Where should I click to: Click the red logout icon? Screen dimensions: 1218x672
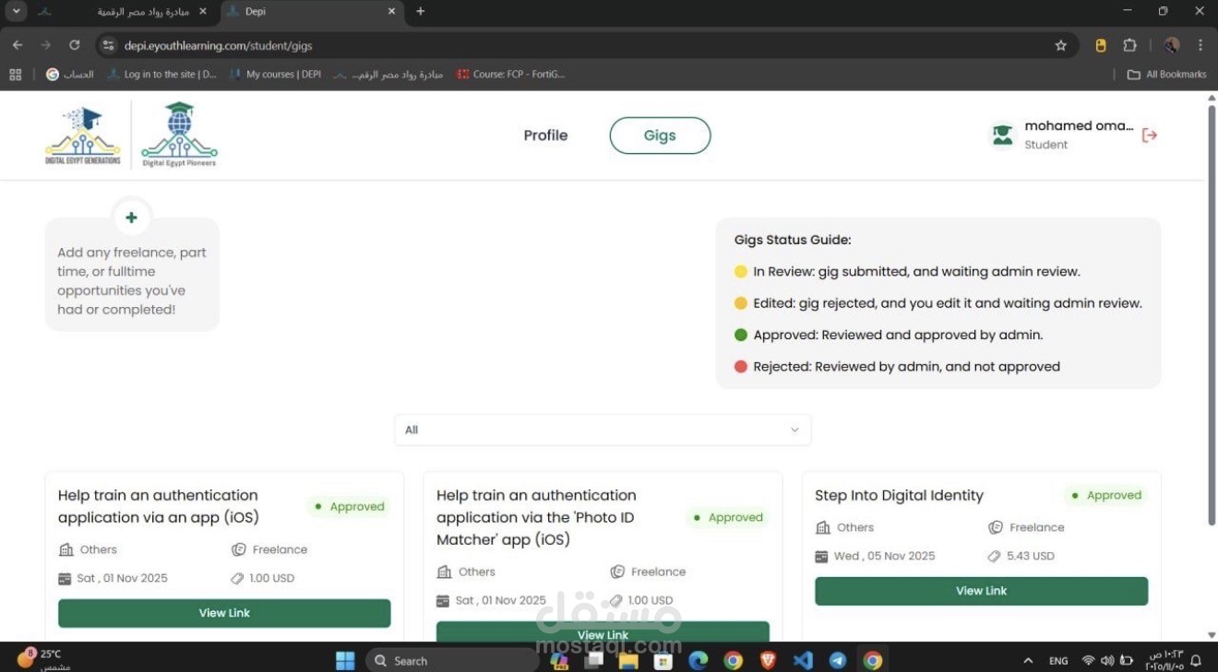(1150, 136)
